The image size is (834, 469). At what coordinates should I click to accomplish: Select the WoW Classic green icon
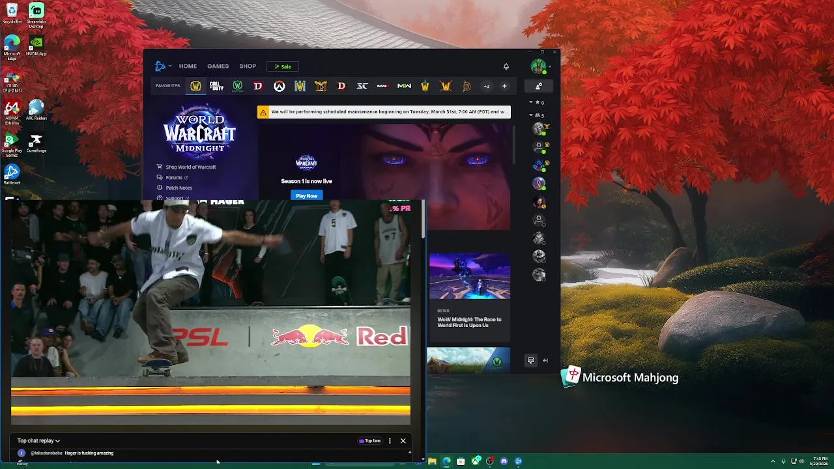238,86
